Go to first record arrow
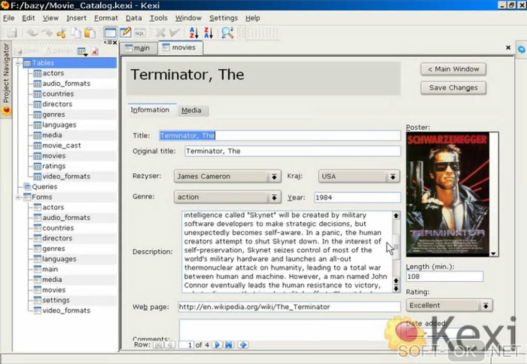Image resolution: width=527 pixels, height=364 pixels. tap(158, 345)
